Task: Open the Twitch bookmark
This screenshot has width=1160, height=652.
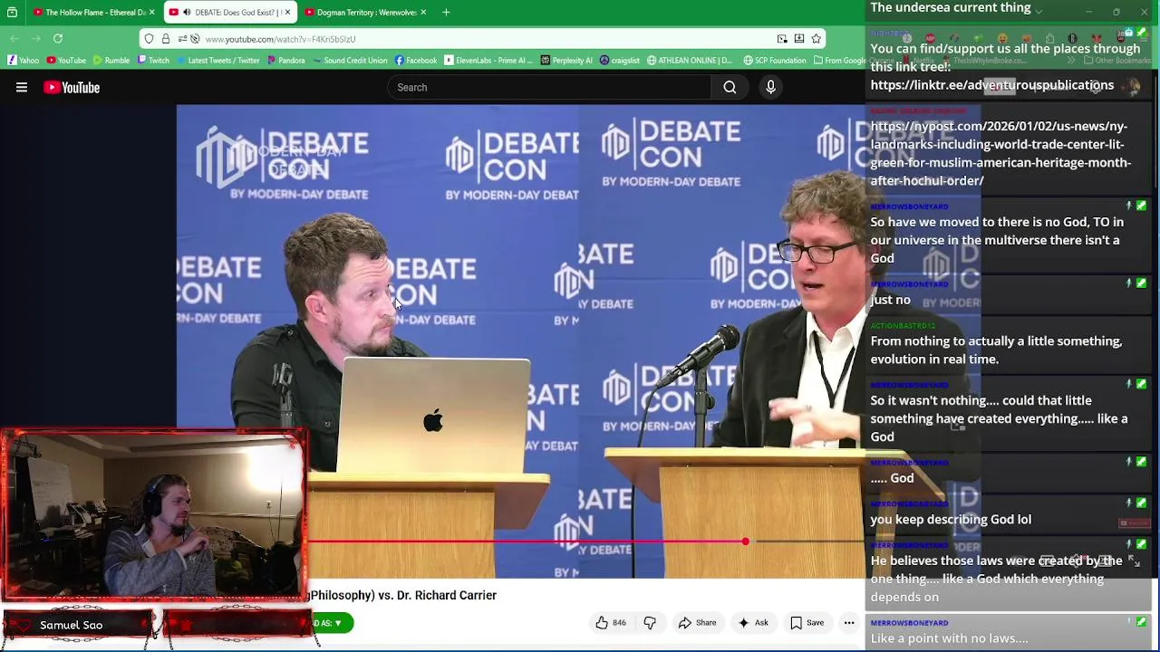Action: tap(153, 61)
